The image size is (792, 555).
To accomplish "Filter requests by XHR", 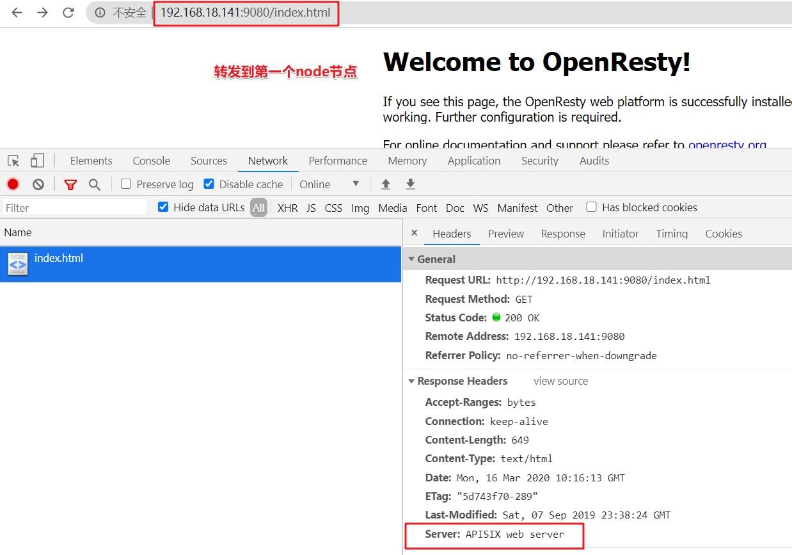I will [x=287, y=207].
